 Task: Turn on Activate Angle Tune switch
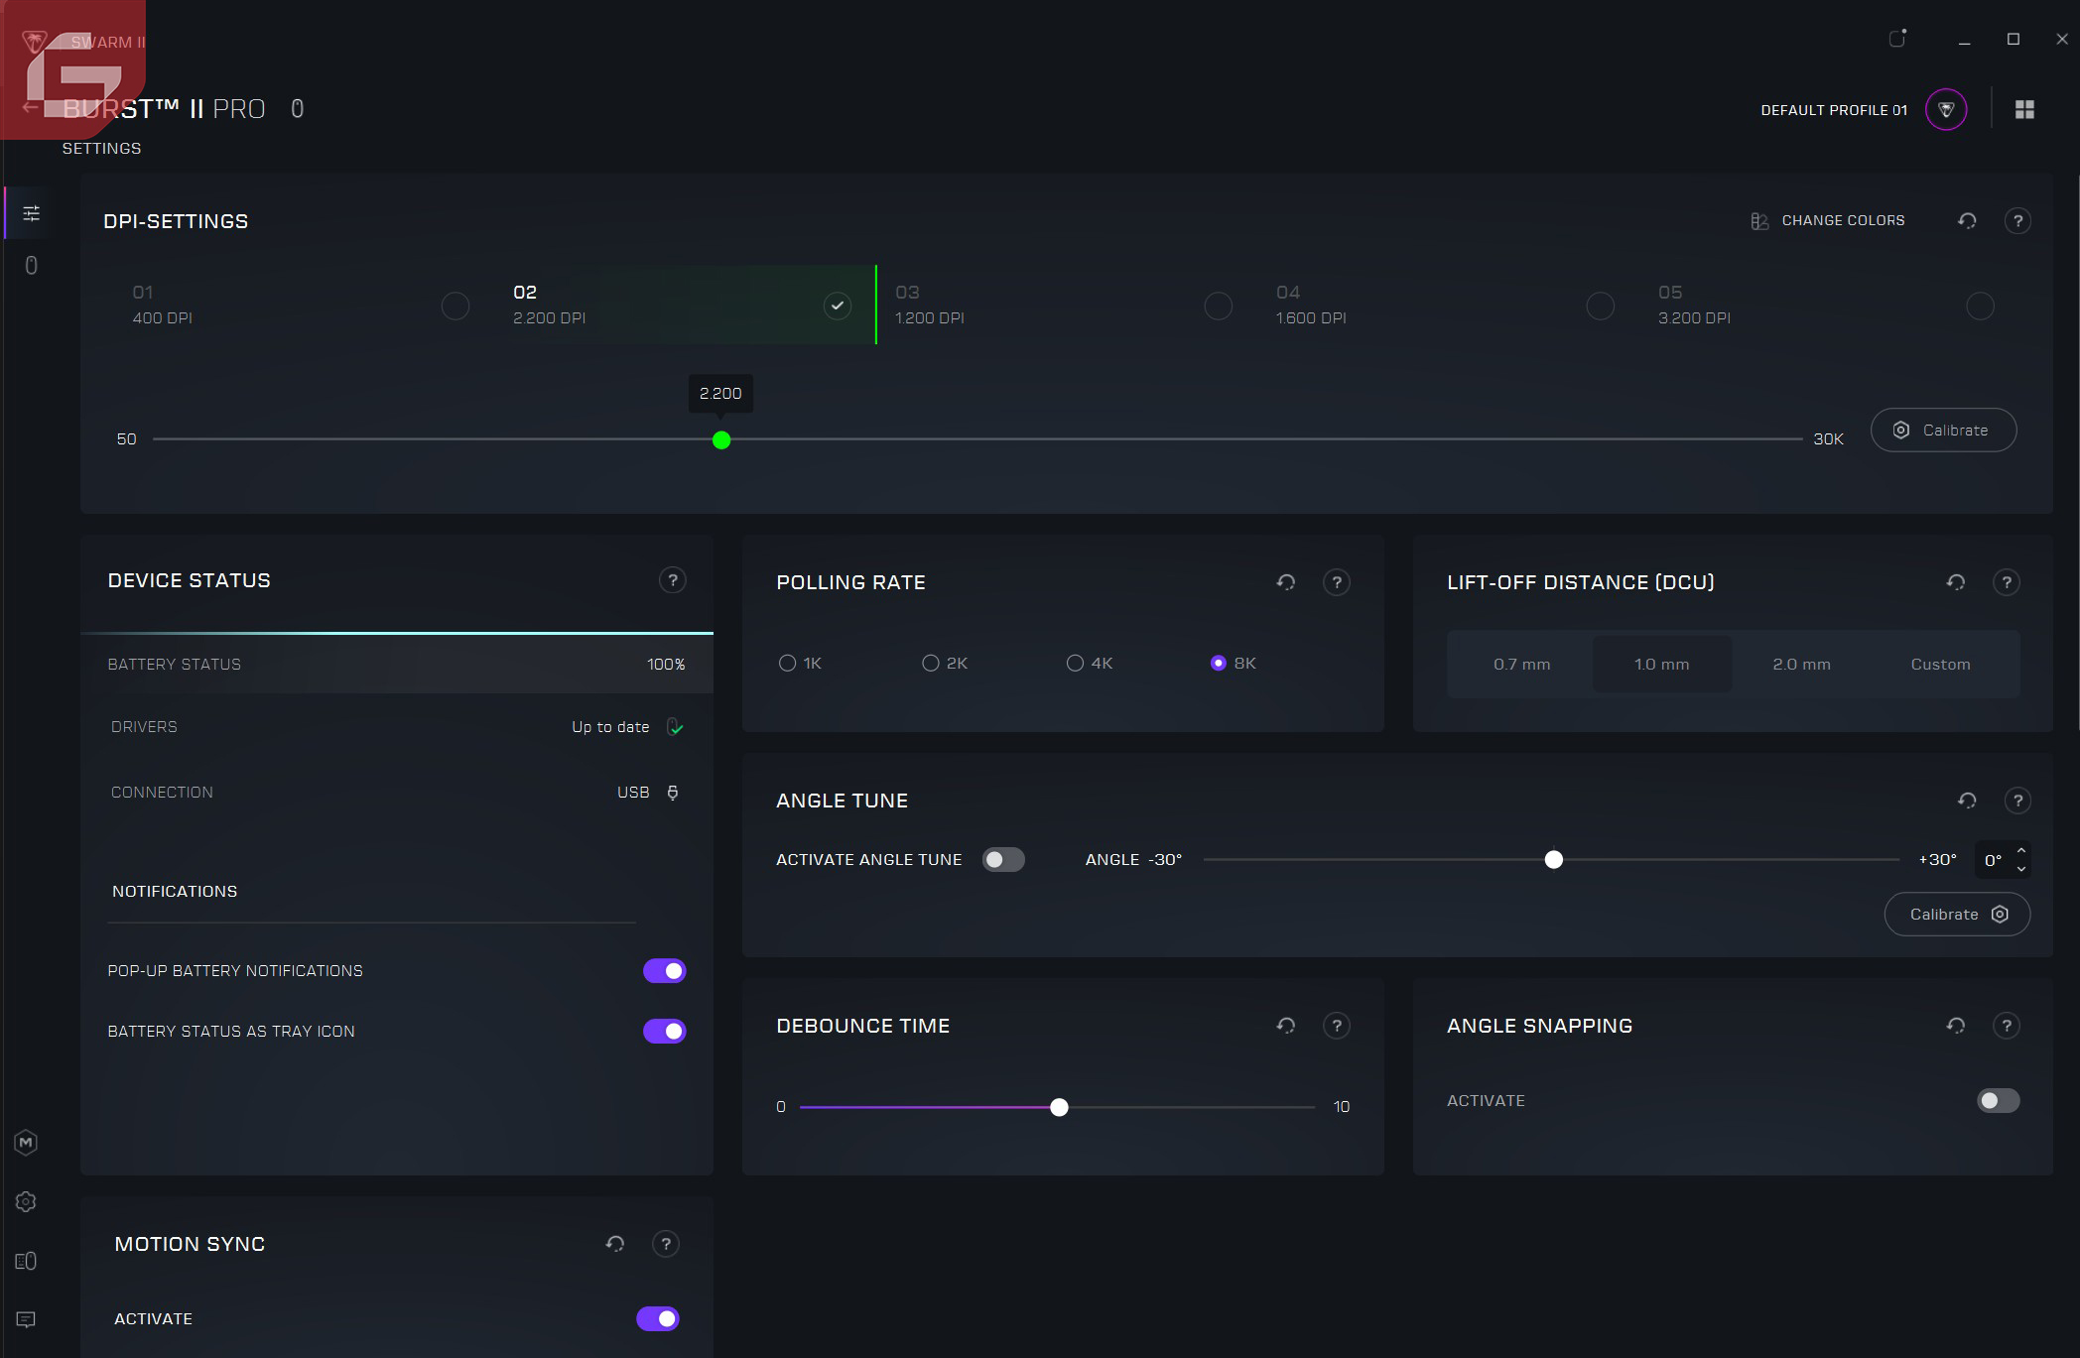tap(1002, 860)
